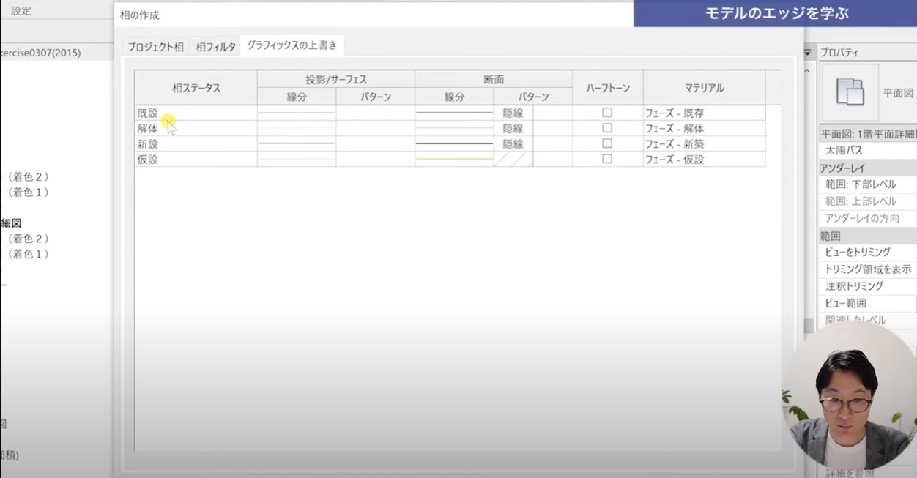Image resolution: width=917 pixels, height=478 pixels.
Task: Toggle halftone for 仮設 row
Action: coord(606,159)
